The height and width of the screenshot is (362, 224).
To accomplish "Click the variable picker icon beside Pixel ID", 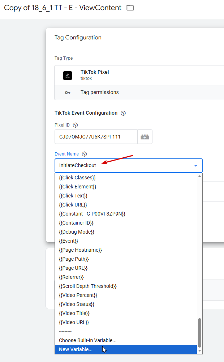I will click(145, 137).
